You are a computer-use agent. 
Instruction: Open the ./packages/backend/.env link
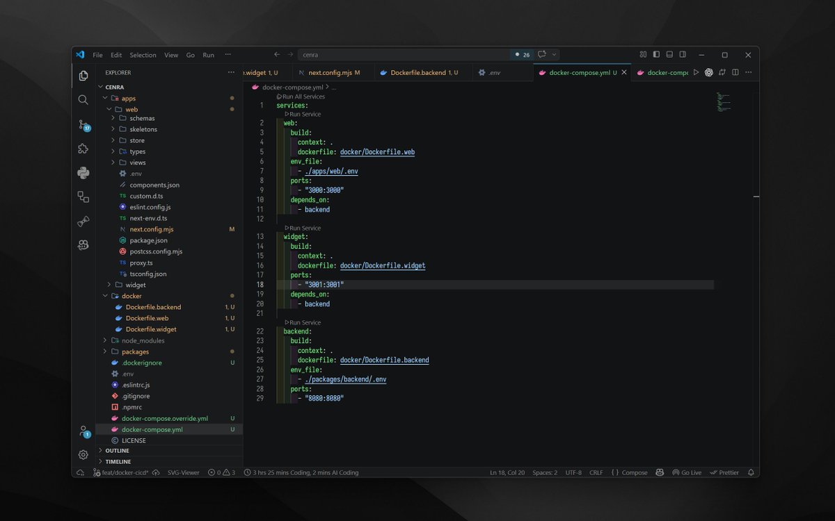click(x=346, y=379)
